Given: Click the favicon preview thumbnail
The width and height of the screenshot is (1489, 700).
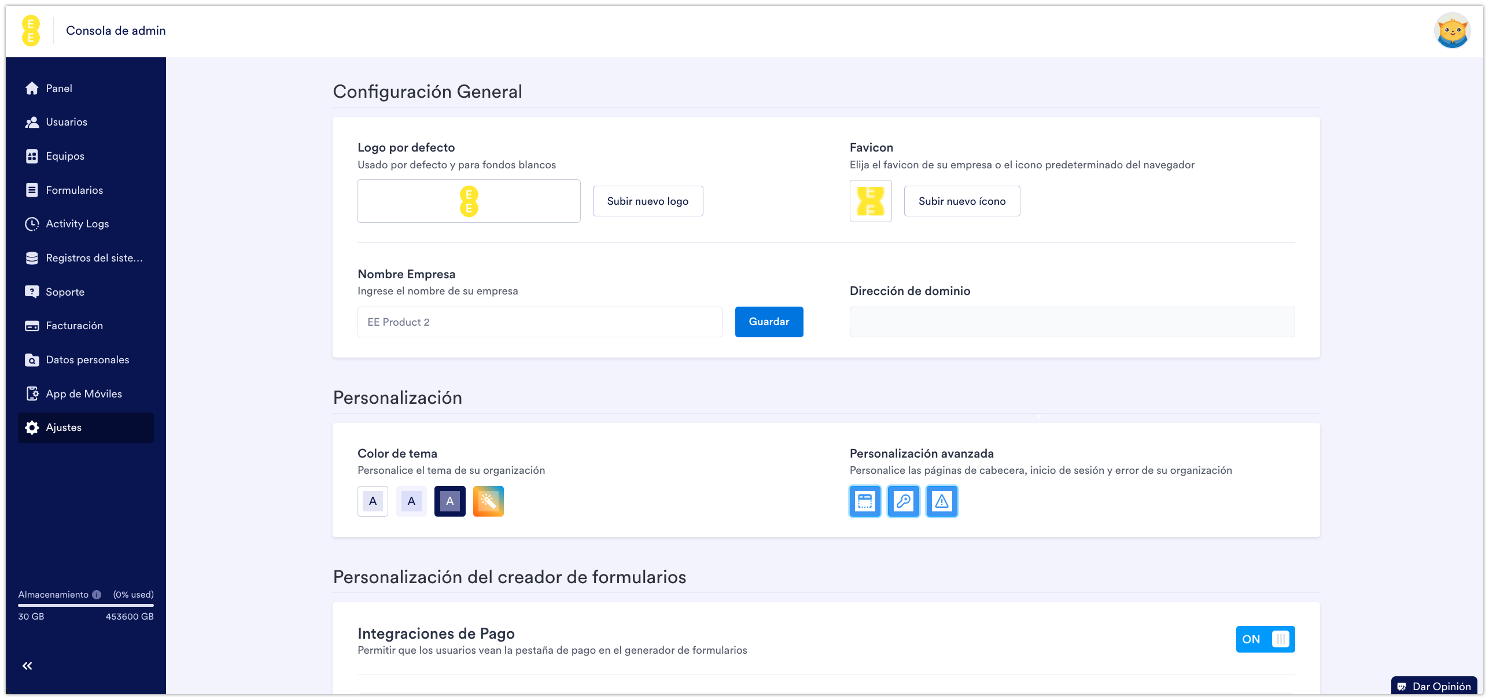Looking at the screenshot, I should click(x=870, y=201).
